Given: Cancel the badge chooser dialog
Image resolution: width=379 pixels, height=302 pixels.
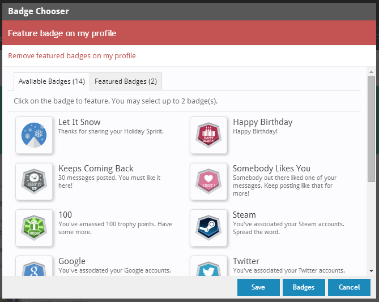Looking at the screenshot, I should pos(350,287).
